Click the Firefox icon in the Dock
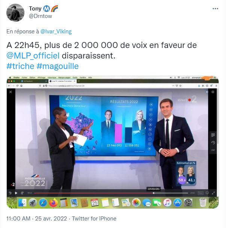This screenshot has width=228, height=228. pyautogui.click(x=53, y=202)
